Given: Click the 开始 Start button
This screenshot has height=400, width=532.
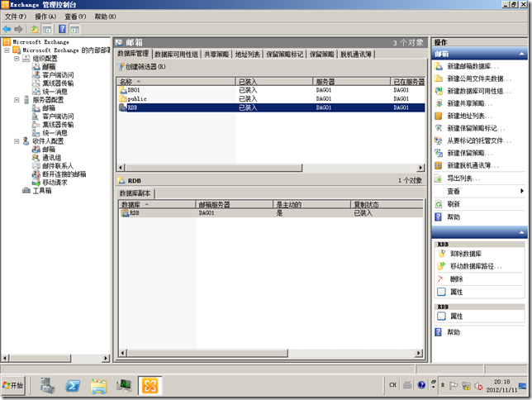Looking at the screenshot, I should [13, 386].
